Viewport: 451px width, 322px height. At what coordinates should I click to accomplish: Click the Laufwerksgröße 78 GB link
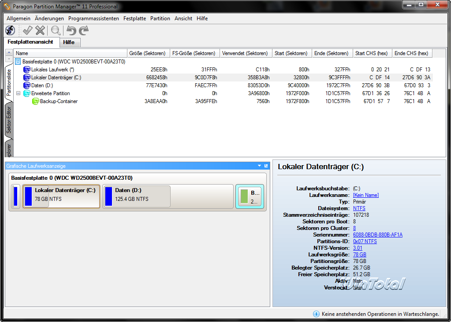360,255
